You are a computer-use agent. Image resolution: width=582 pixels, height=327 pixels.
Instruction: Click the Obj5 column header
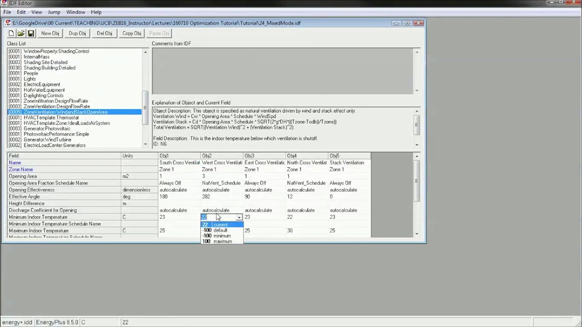point(349,156)
